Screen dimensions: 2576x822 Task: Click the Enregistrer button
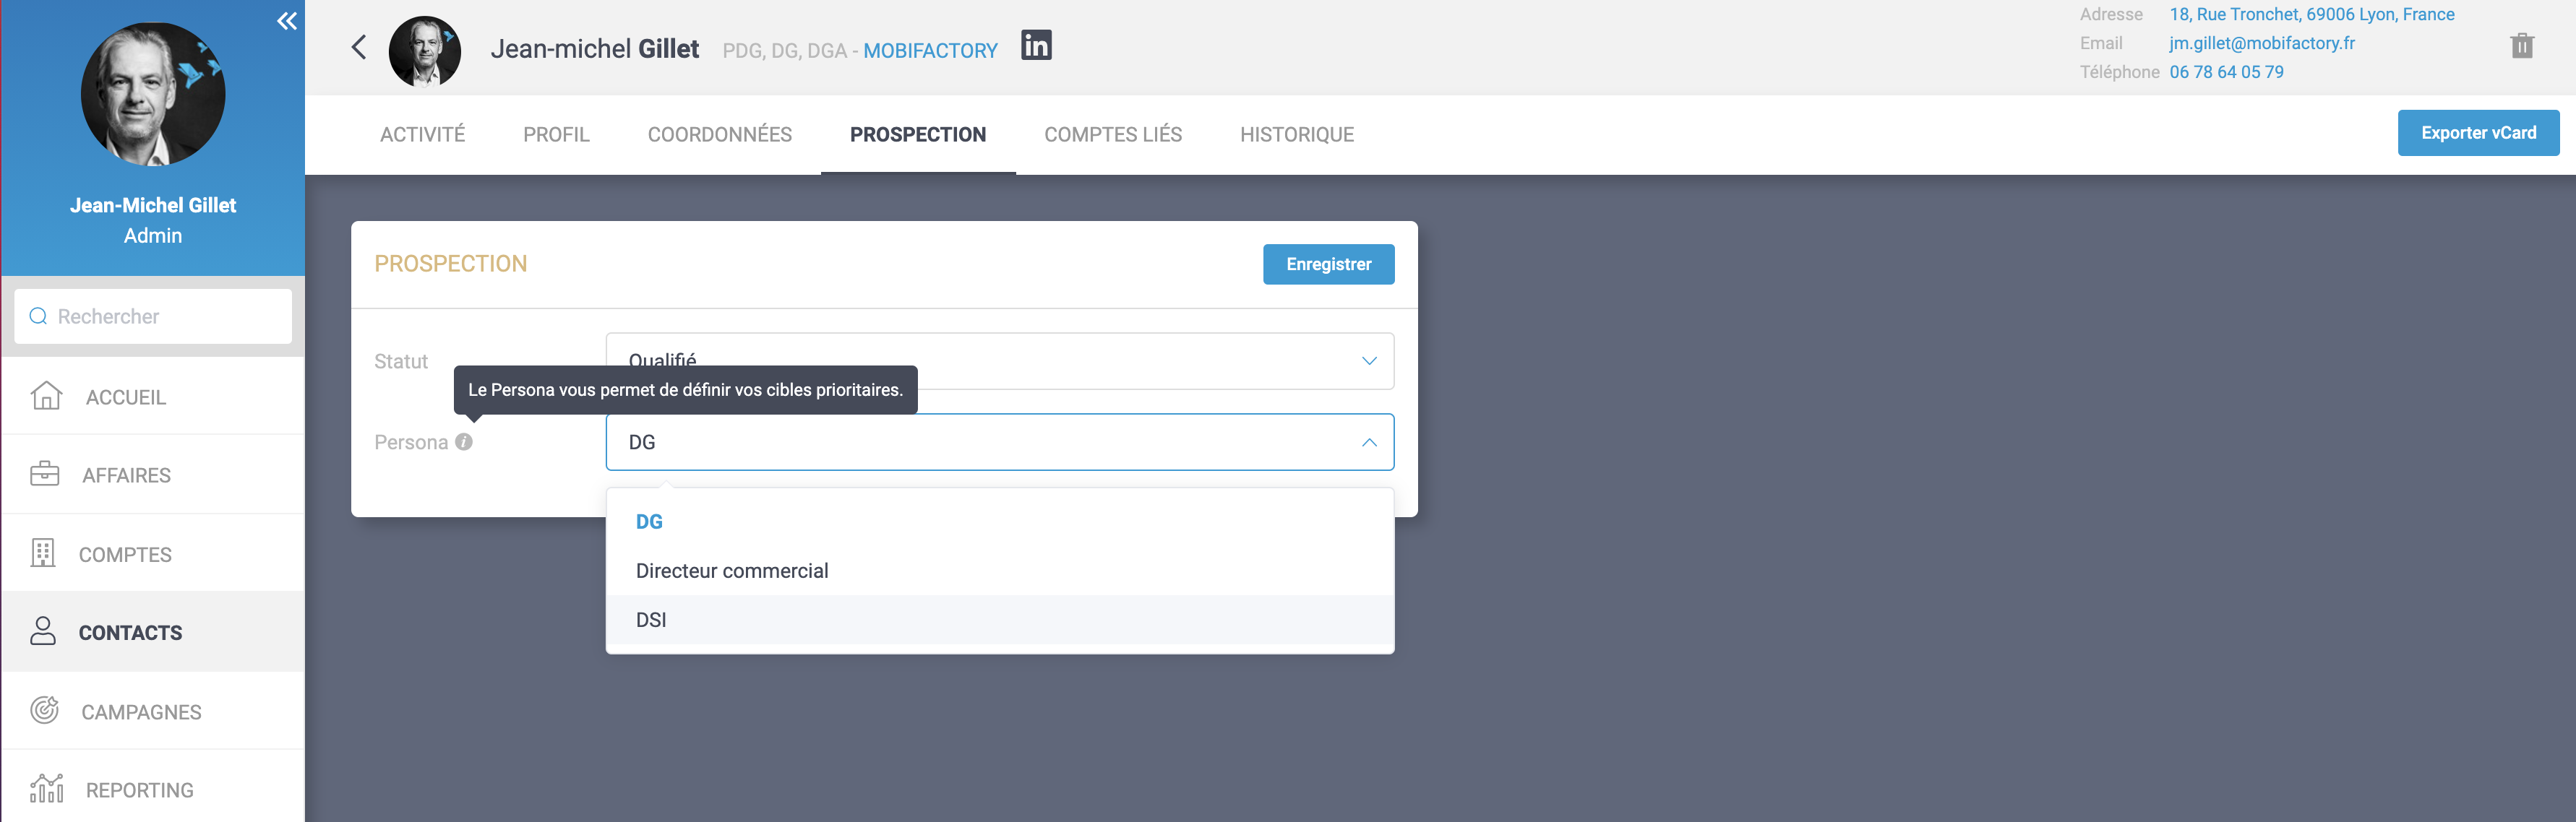point(1328,264)
